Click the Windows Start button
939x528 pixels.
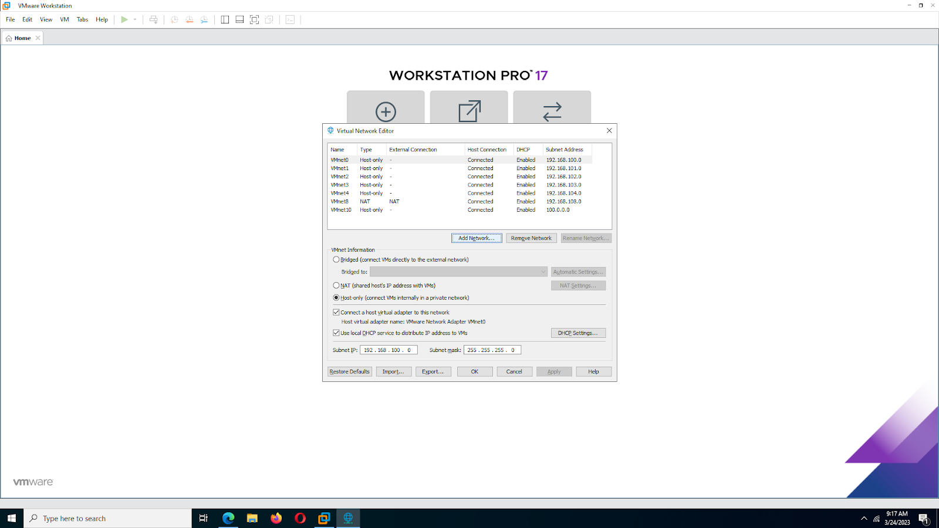point(12,518)
